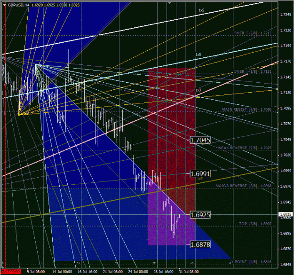The image size is (294, 275).
Task: Select the X POINT [4/8] - 1.6846 label
Action: (x=251, y=262)
